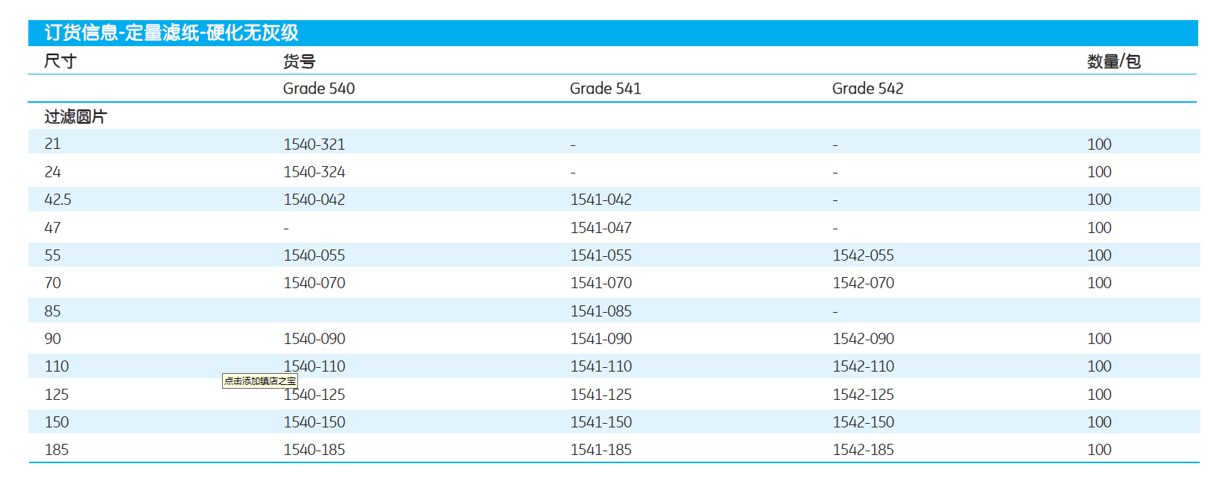Select part number 1541-055
Viewport: 1231px width, 490px height.
click(601, 255)
